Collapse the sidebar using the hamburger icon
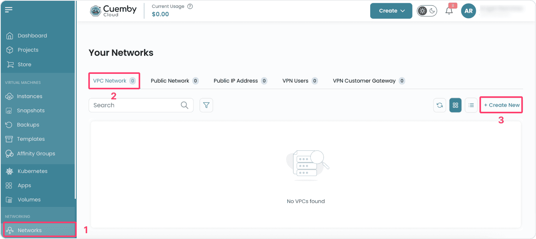This screenshot has height=239, width=536. (x=8, y=10)
